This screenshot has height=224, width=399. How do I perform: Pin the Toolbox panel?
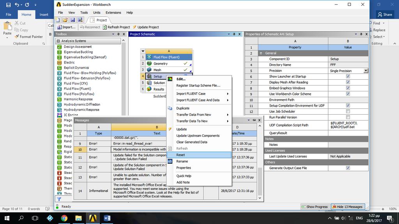pos(118,34)
